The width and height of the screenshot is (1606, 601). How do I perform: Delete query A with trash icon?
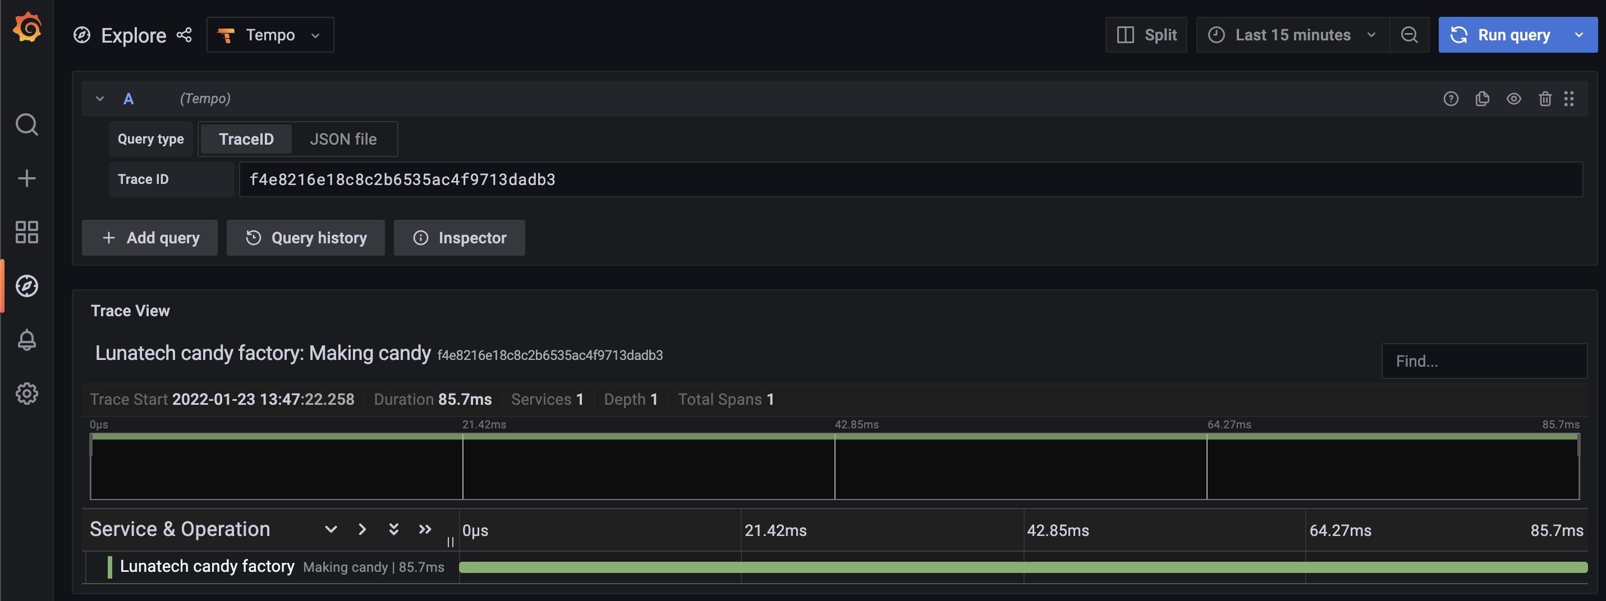tap(1545, 99)
